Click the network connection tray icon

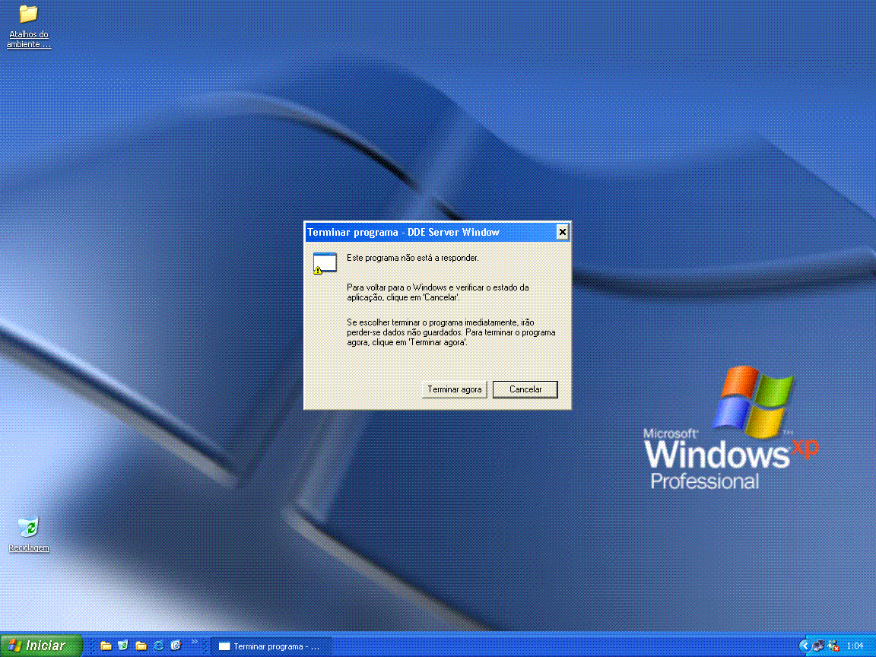[819, 646]
